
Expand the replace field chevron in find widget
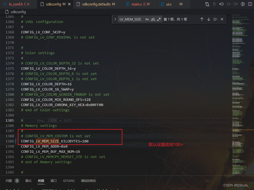tap(115, 19)
